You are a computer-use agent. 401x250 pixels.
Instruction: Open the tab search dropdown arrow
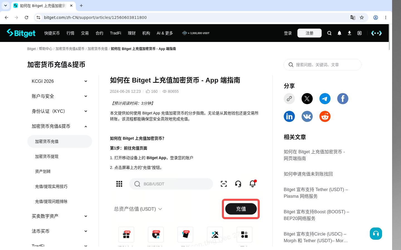pyautogui.click(x=6, y=6)
